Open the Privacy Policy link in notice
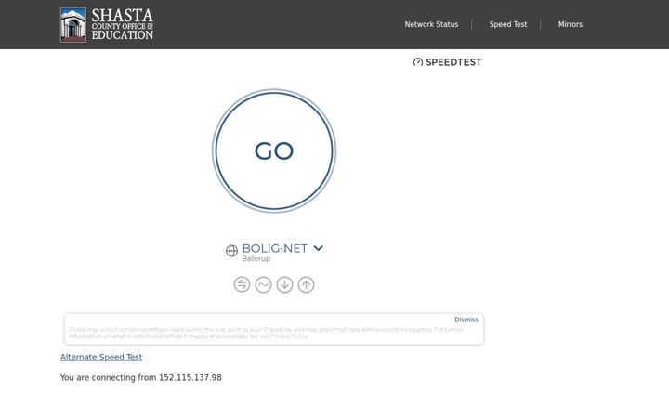Viewport: 669px width, 418px height. tap(289, 336)
